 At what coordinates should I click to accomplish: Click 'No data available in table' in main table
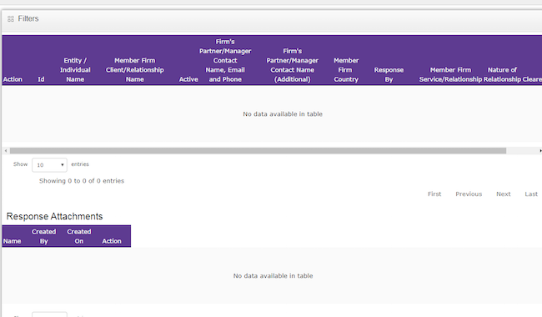point(283,114)
